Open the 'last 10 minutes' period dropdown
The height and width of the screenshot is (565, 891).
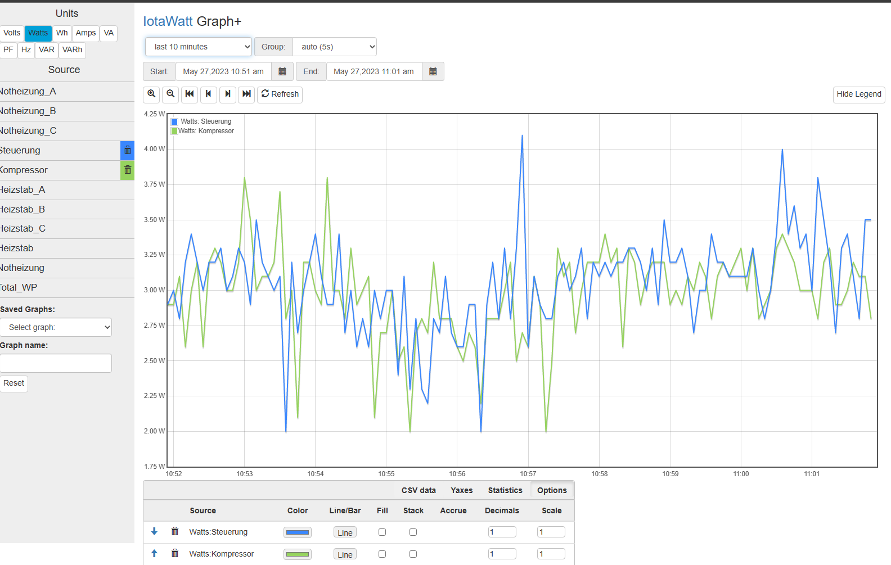[x=199, y=47]
